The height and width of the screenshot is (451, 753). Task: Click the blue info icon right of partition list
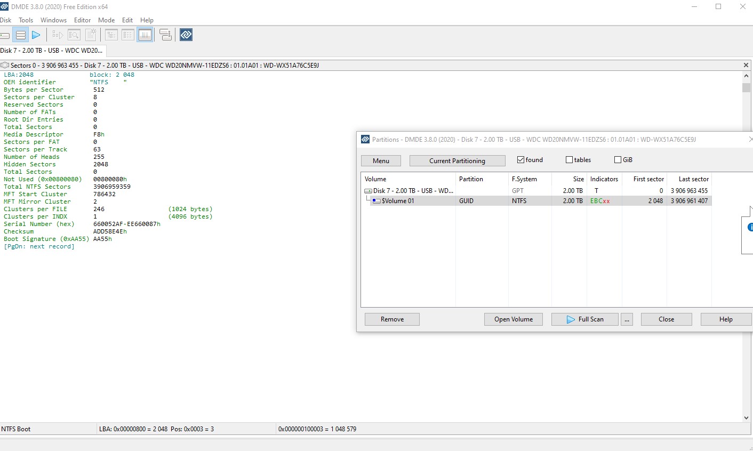(x=750, y=227)
